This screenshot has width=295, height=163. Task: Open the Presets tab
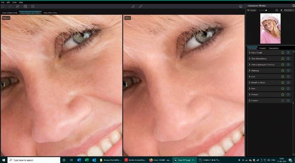point(262,48)
